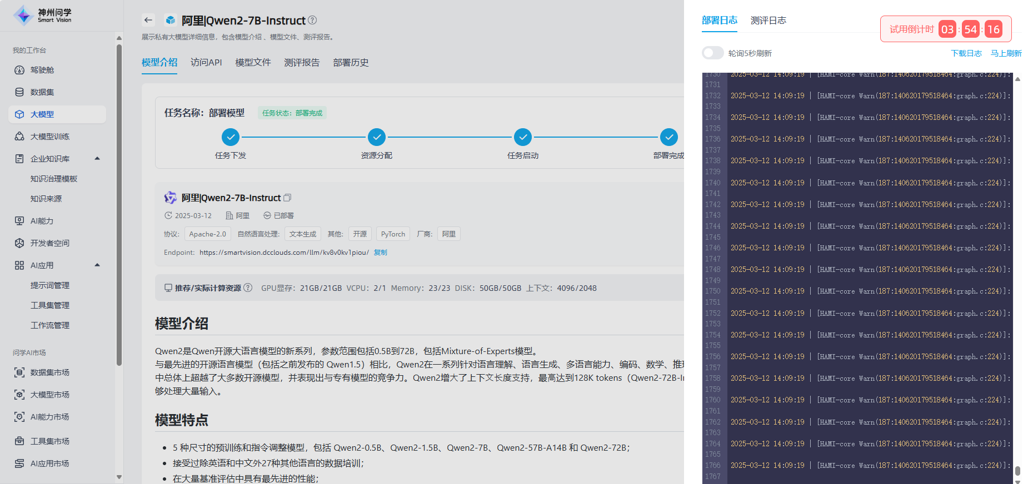Open 驾驶舱 dashboard in sidebar
Screen dimensions: 1028x484
pyautogui.click(x=42, y=70)
